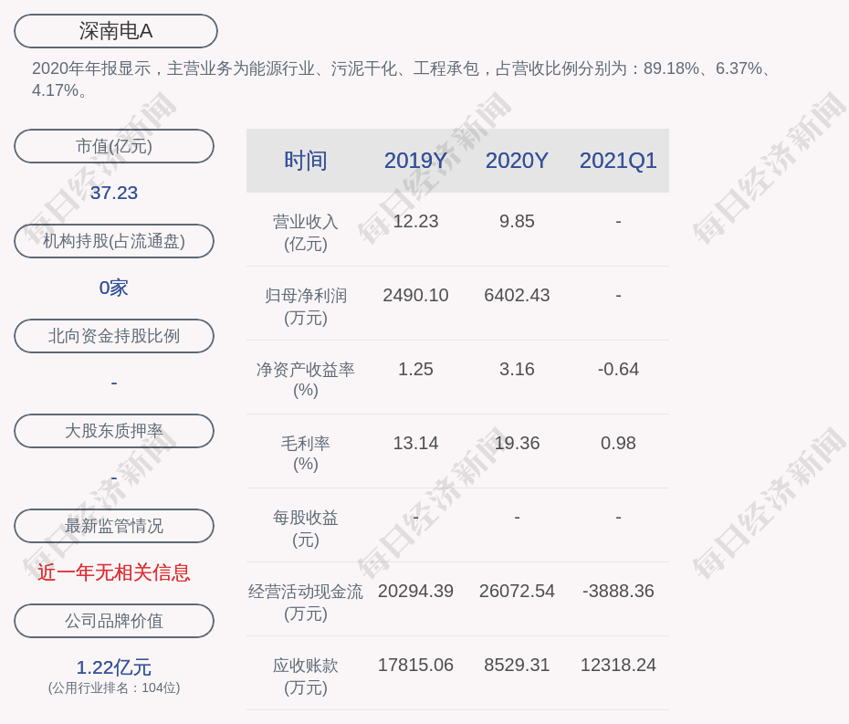Click the 应收账款(万元) row label

point(306,677)
